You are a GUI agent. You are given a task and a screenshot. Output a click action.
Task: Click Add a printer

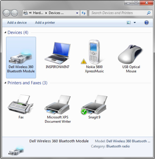coord(45,23)
